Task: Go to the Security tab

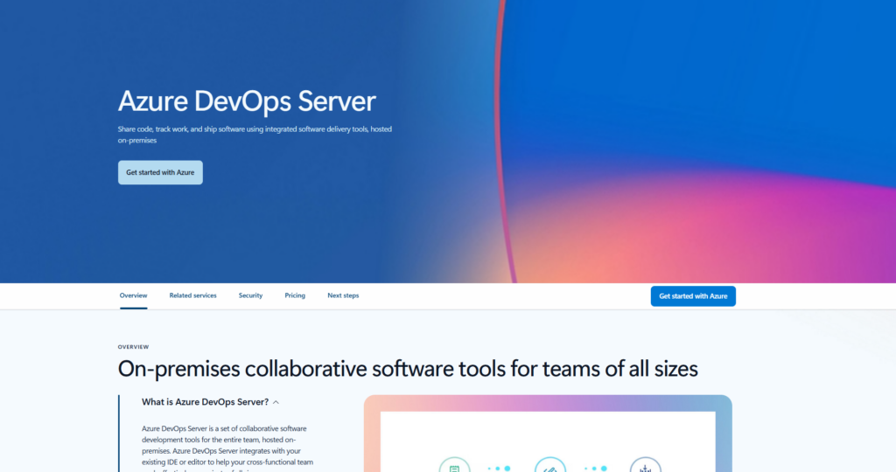Action: pyautogui.click(x=250, y=295)
